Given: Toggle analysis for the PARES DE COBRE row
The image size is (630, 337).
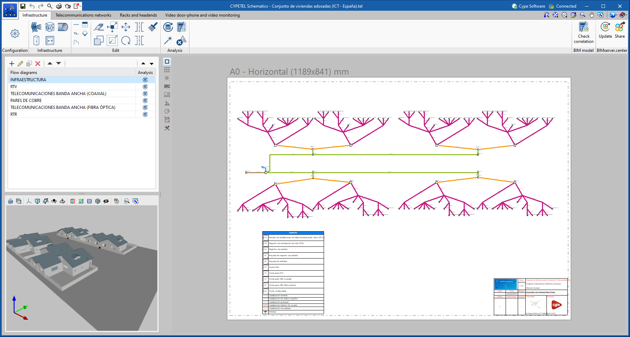Looking at the screenshot, I should 145,101.
